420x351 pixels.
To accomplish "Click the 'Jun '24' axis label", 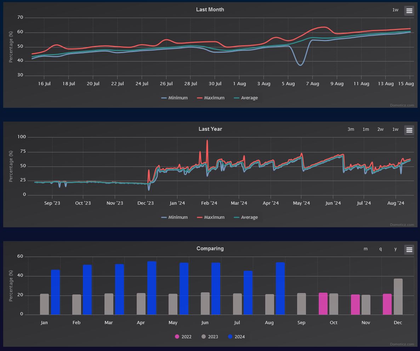I will [333, 203].
